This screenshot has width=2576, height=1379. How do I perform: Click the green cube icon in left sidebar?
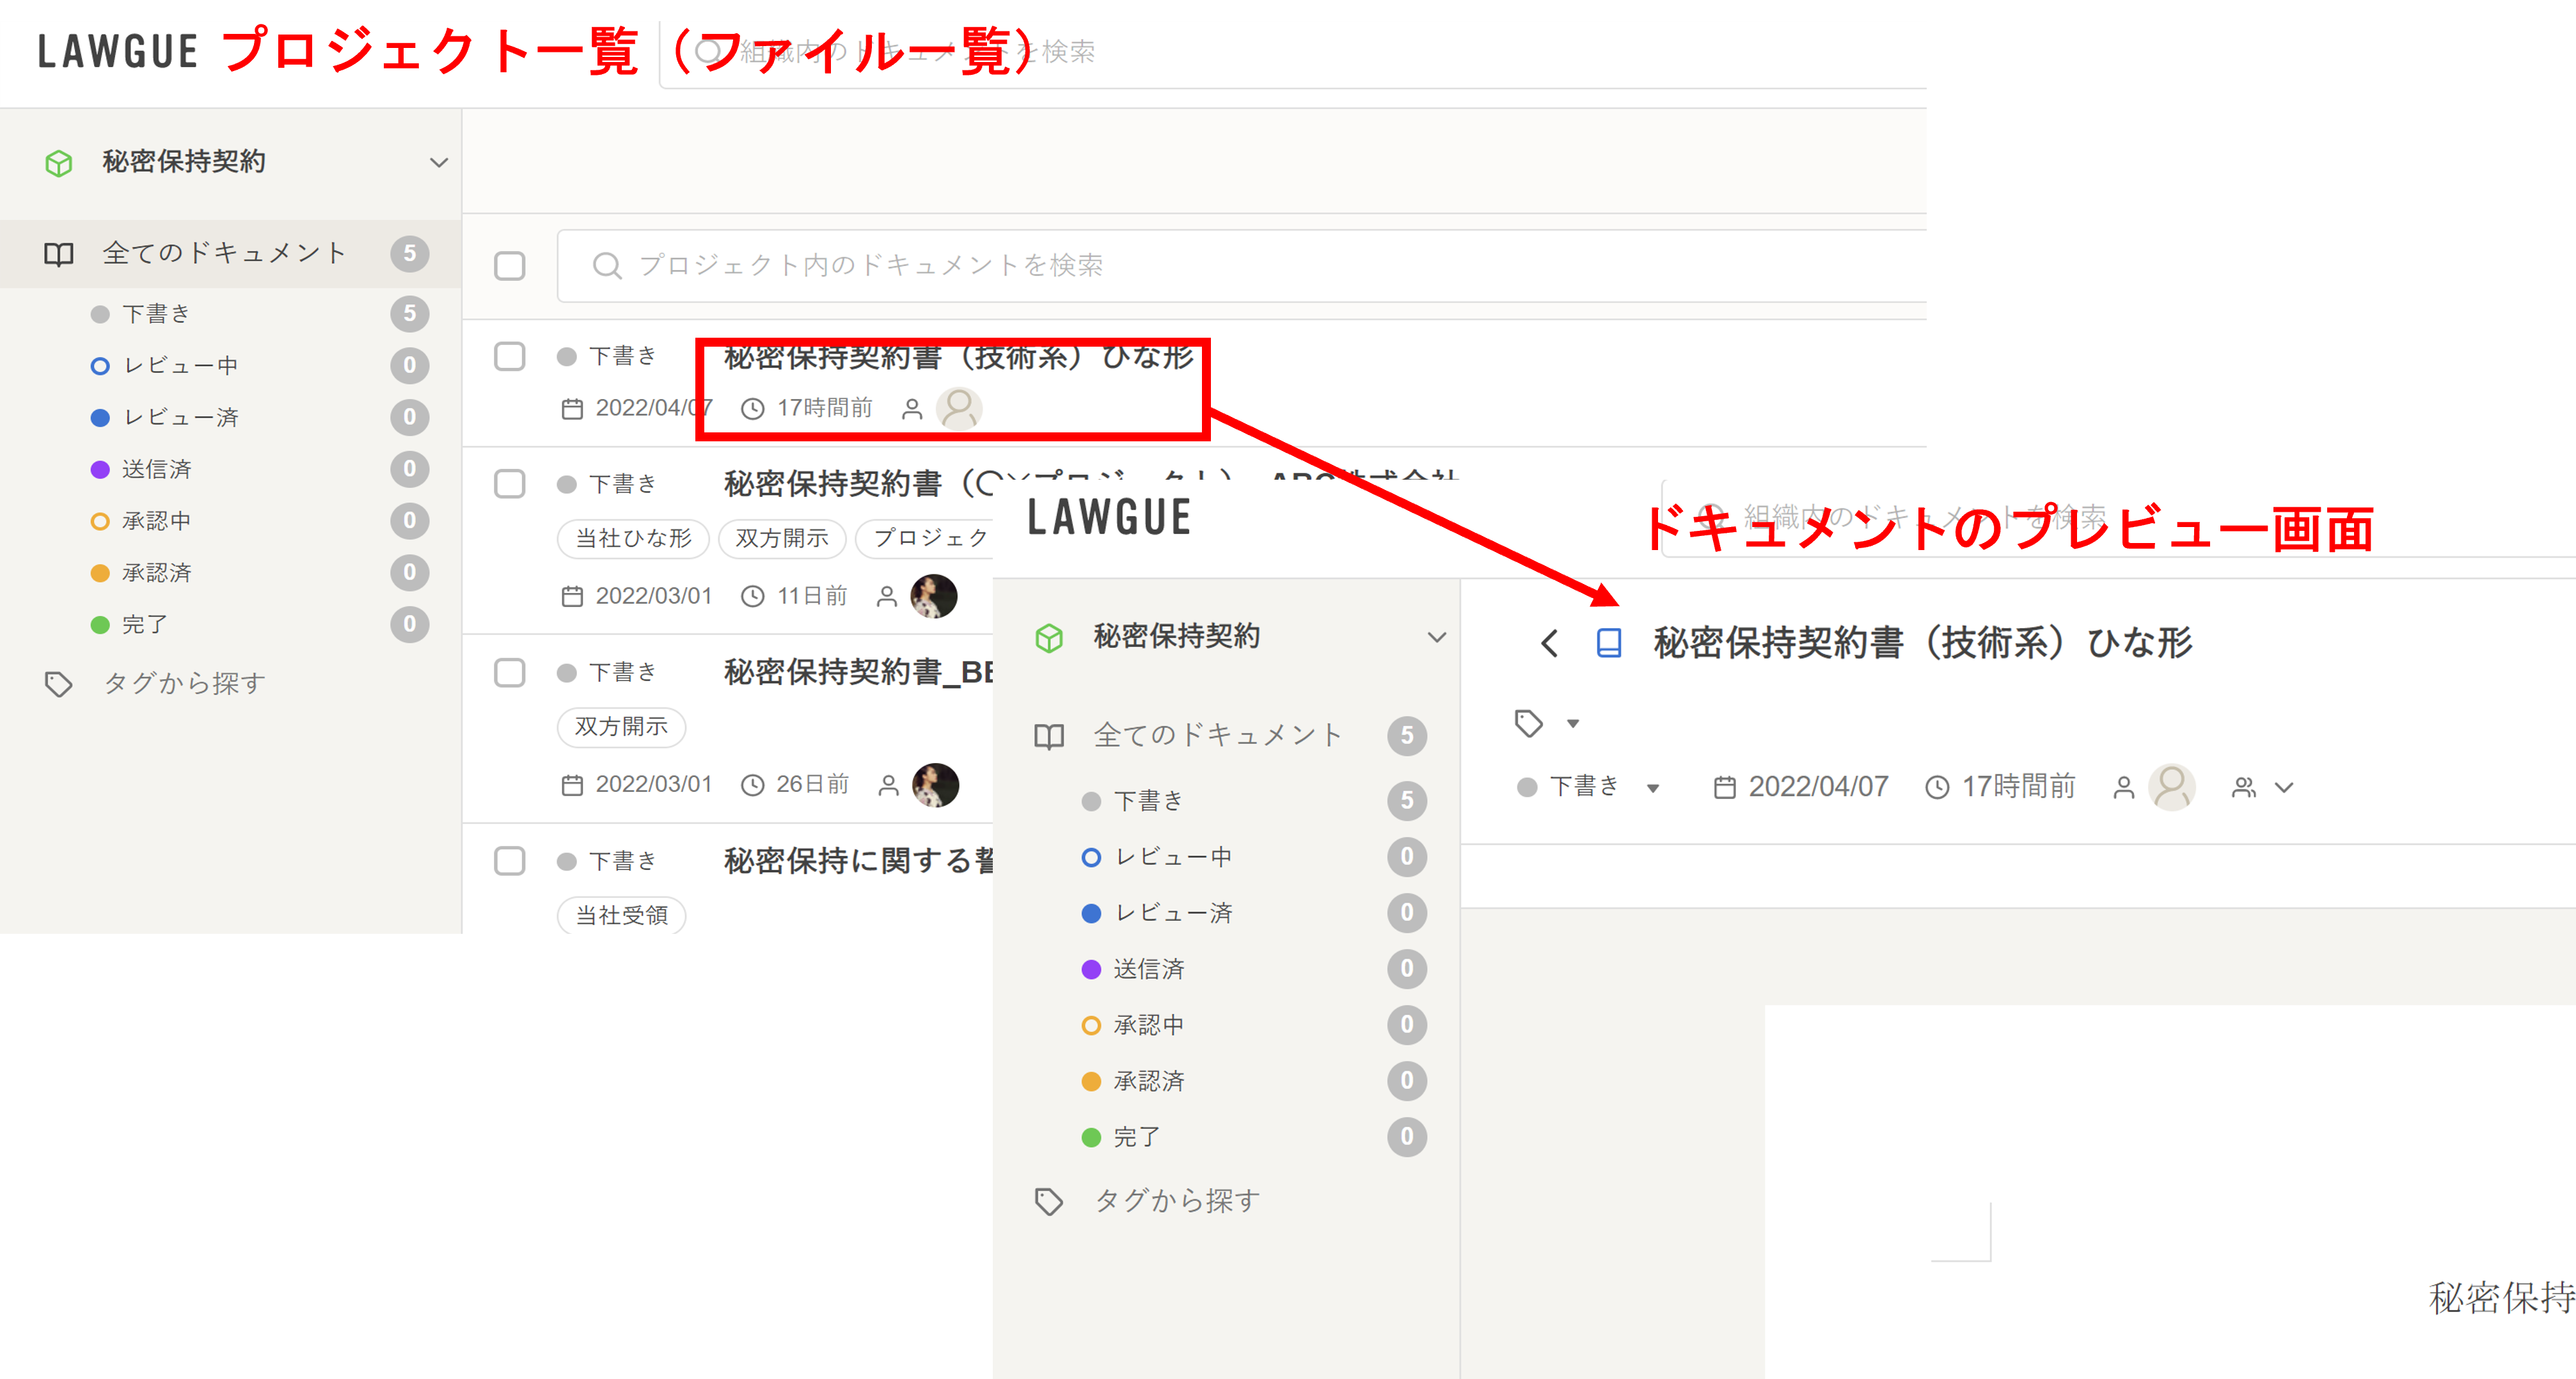(59, 163)
